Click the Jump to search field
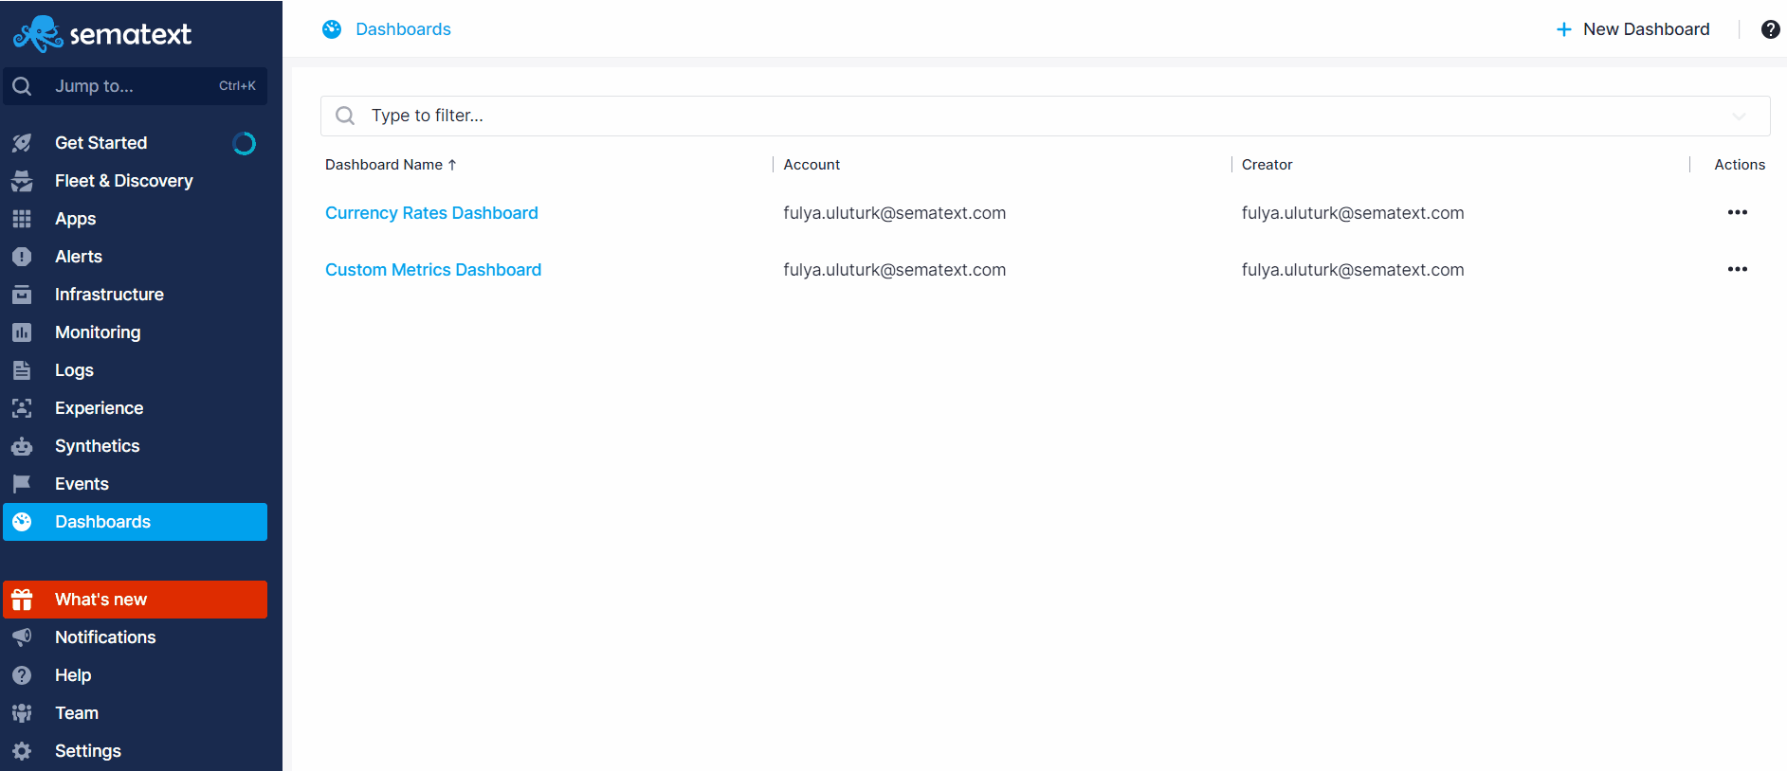The height and width of the screenshot is (771, 1787). click(135, 86)
